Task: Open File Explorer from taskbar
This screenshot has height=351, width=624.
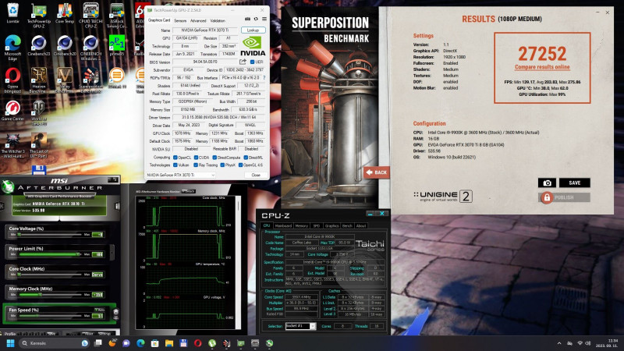Action: pyautogui.click(x=169, y=343)
